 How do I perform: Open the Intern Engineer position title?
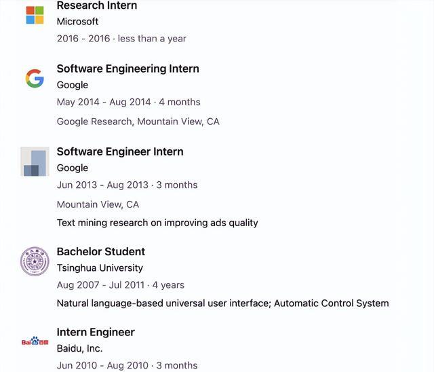pos(96,332)
